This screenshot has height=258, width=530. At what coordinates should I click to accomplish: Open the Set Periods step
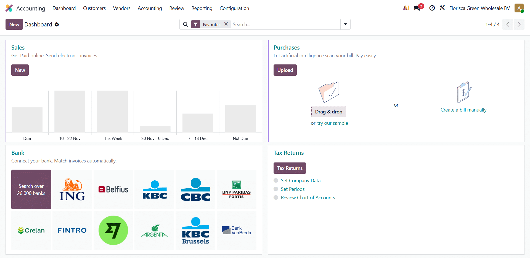[293, 189]
